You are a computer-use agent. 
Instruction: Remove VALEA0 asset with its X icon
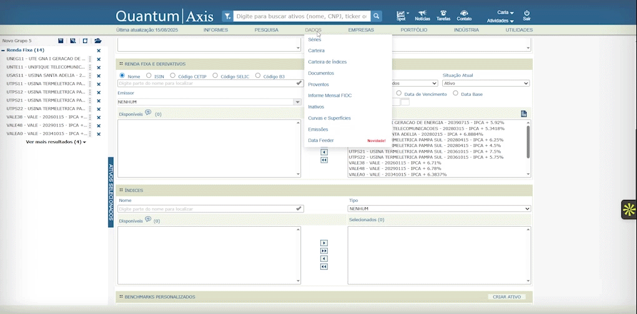99,134
